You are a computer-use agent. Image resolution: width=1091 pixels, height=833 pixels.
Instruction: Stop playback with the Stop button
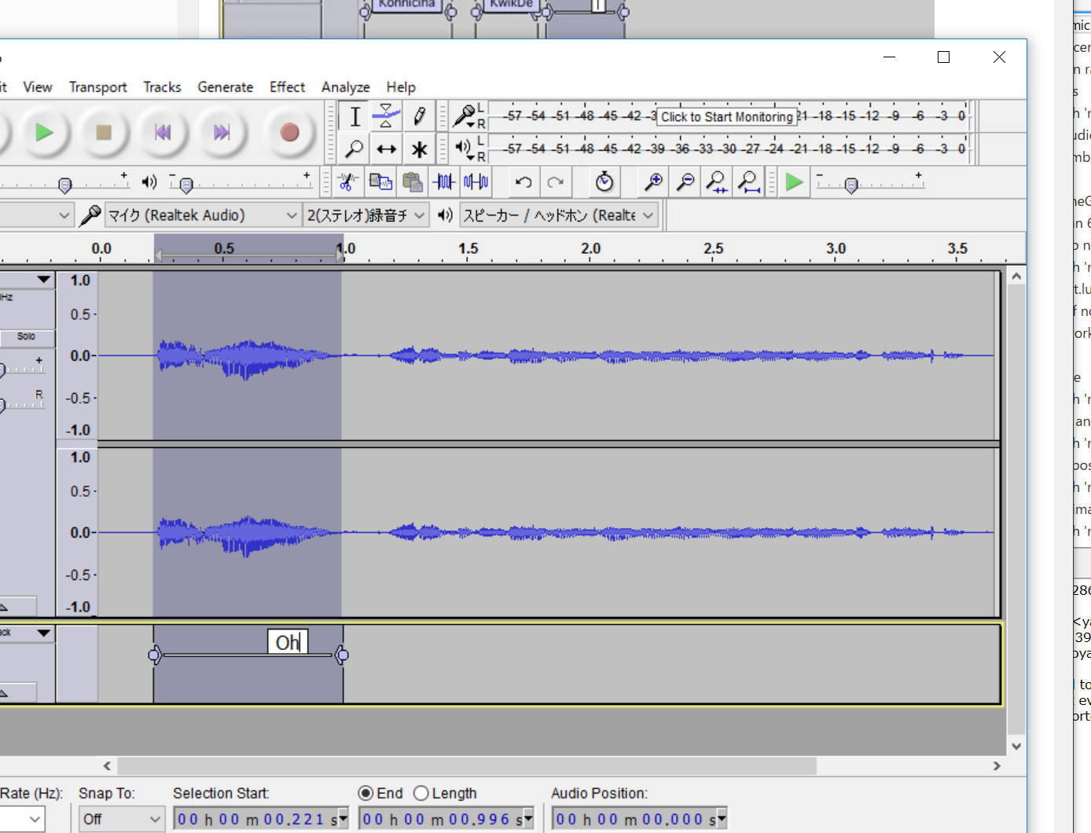pos(103,133)
